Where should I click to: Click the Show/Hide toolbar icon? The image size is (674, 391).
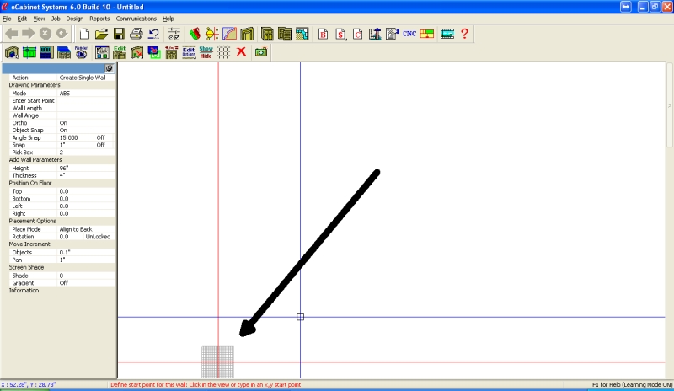click(206, 51)
